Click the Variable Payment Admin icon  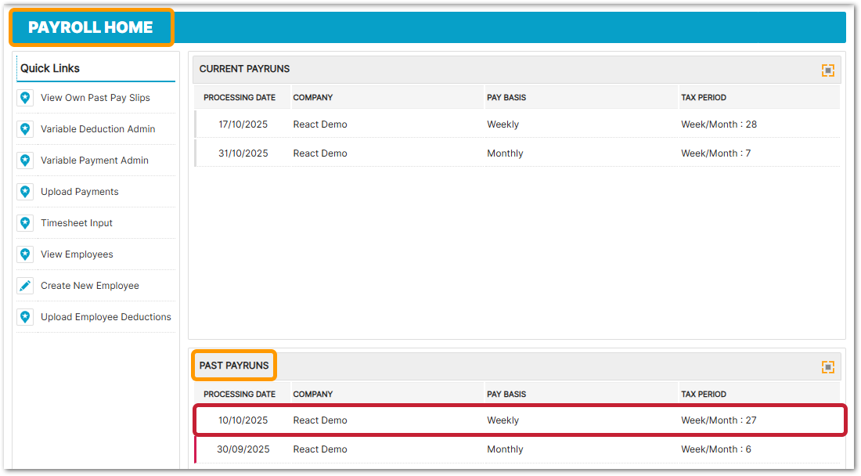pos(25,160)
